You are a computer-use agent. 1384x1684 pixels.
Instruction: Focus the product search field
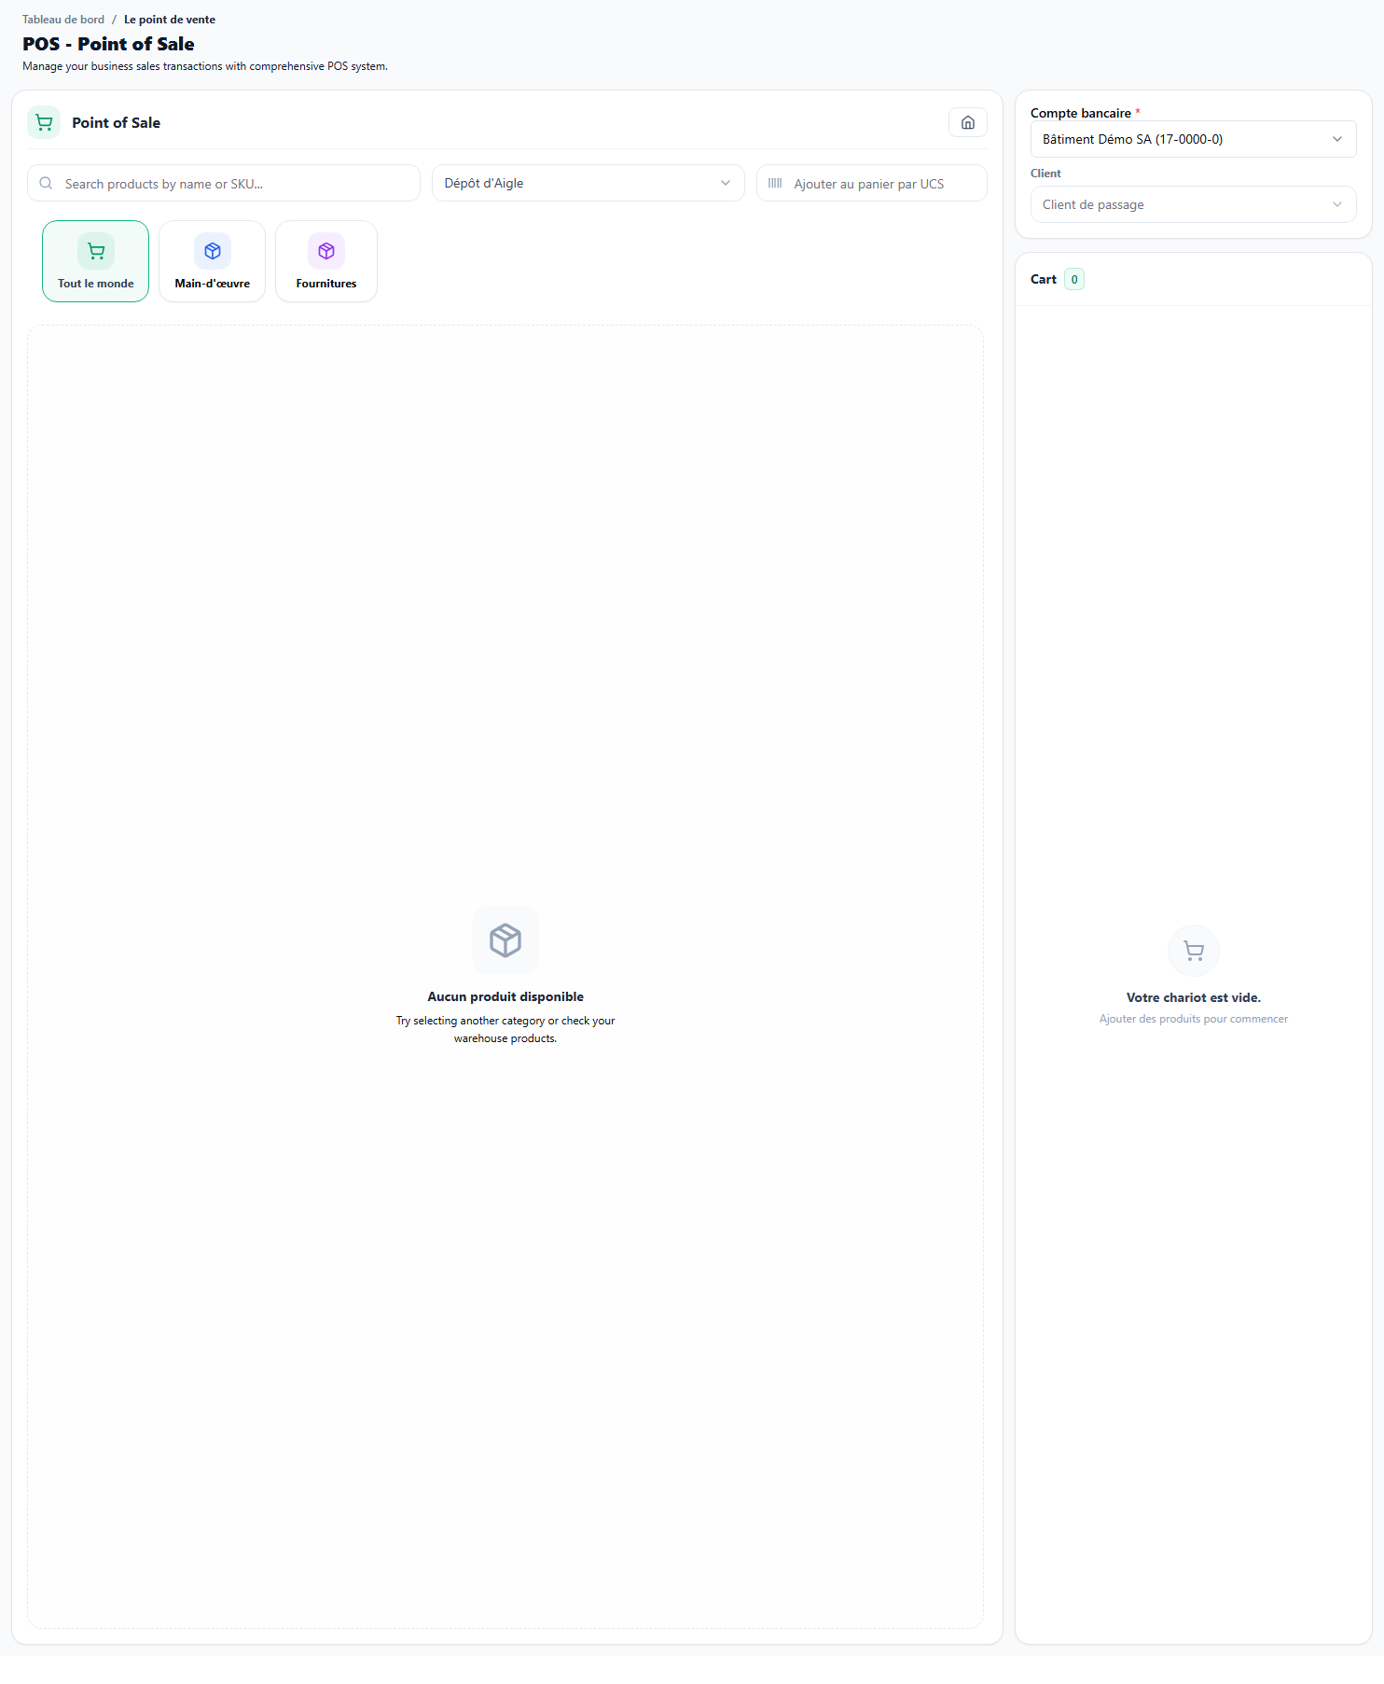(224, 183)
